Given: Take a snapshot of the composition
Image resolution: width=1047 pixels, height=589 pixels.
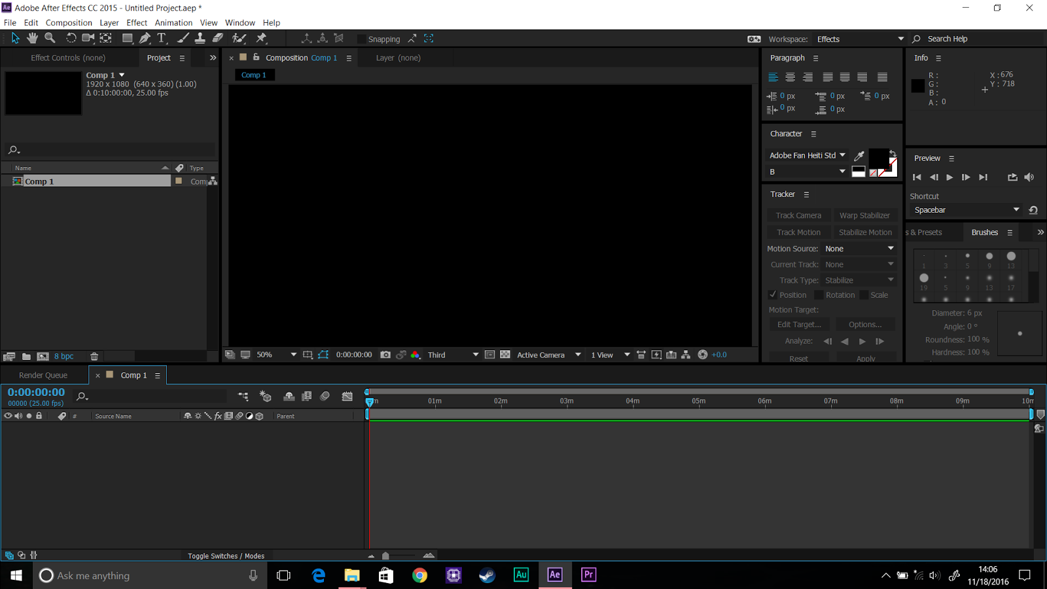Looking at the screenshot, I should [x=385, y=355].
